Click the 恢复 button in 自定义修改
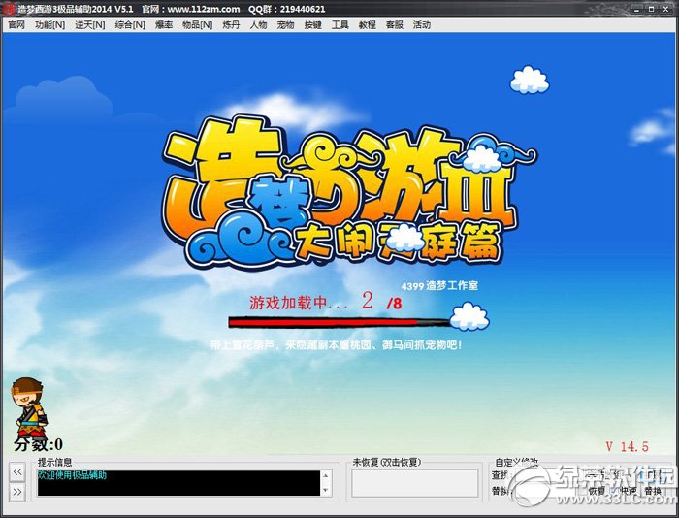The image size is (679, 518). [597, 491]
